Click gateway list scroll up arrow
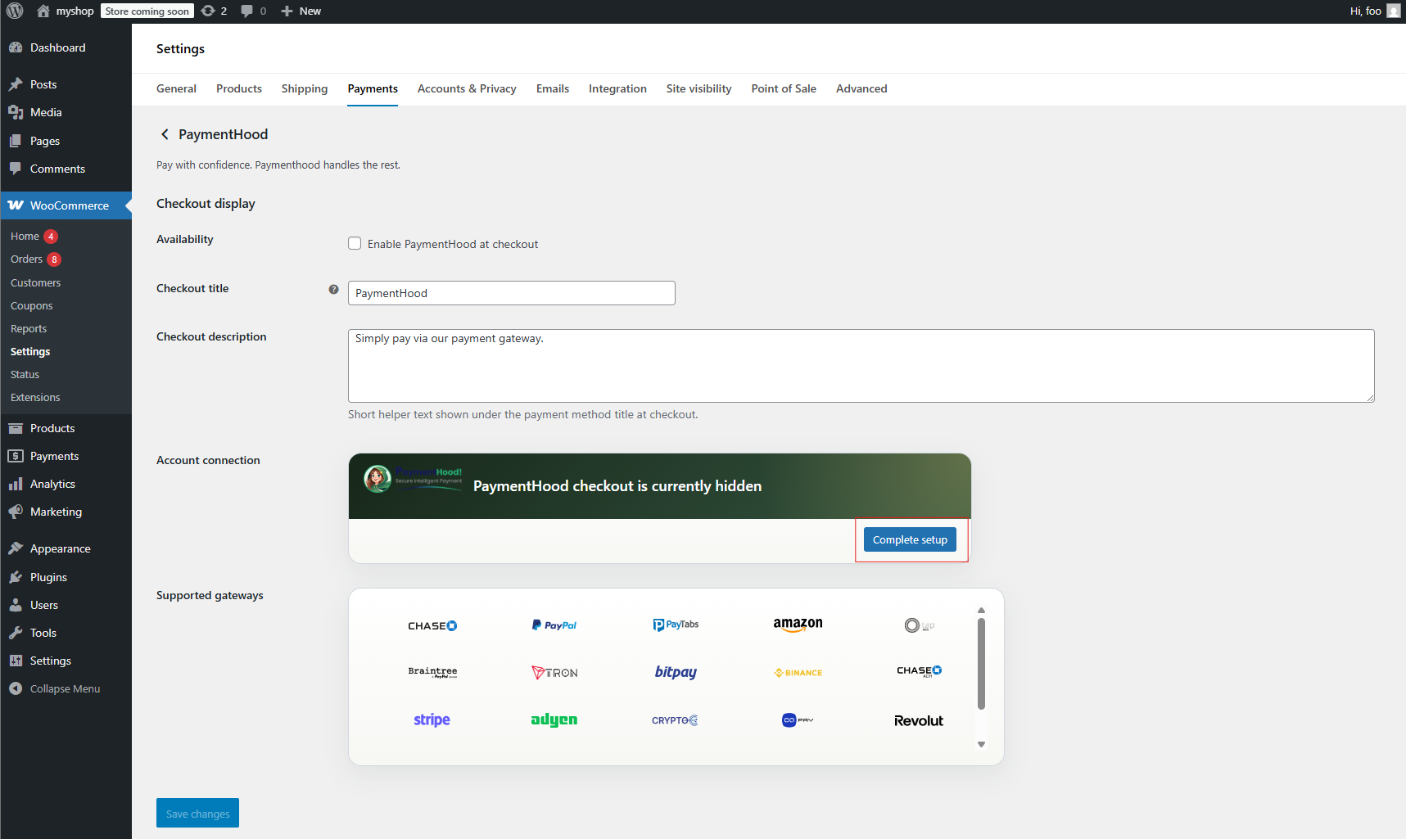Image resolution: width=1406 pixels, height=839 pixels. tap(981, 611)
